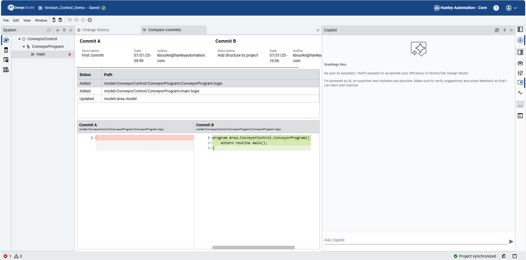This screenshot has width=526, height=260.
Task: Click the Copilot sparkle chat logo
Action: tap(419, 49)
